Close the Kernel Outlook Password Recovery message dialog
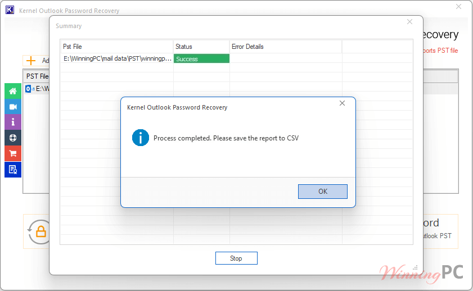This screenshot has height=291, width=473. pyautogui.click(x=342, y=103)
